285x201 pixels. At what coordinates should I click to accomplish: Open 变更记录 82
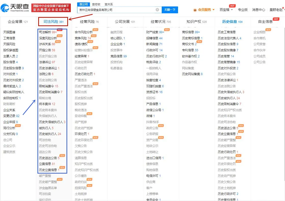[x=11, y=116]
